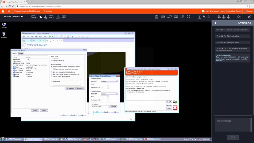Viewport: 254px width, 143px height.
Task: Click the pin session icon
Action: (204, 17)
